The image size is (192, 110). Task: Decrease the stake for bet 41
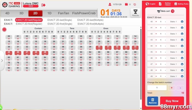click(x=165, y=28)
